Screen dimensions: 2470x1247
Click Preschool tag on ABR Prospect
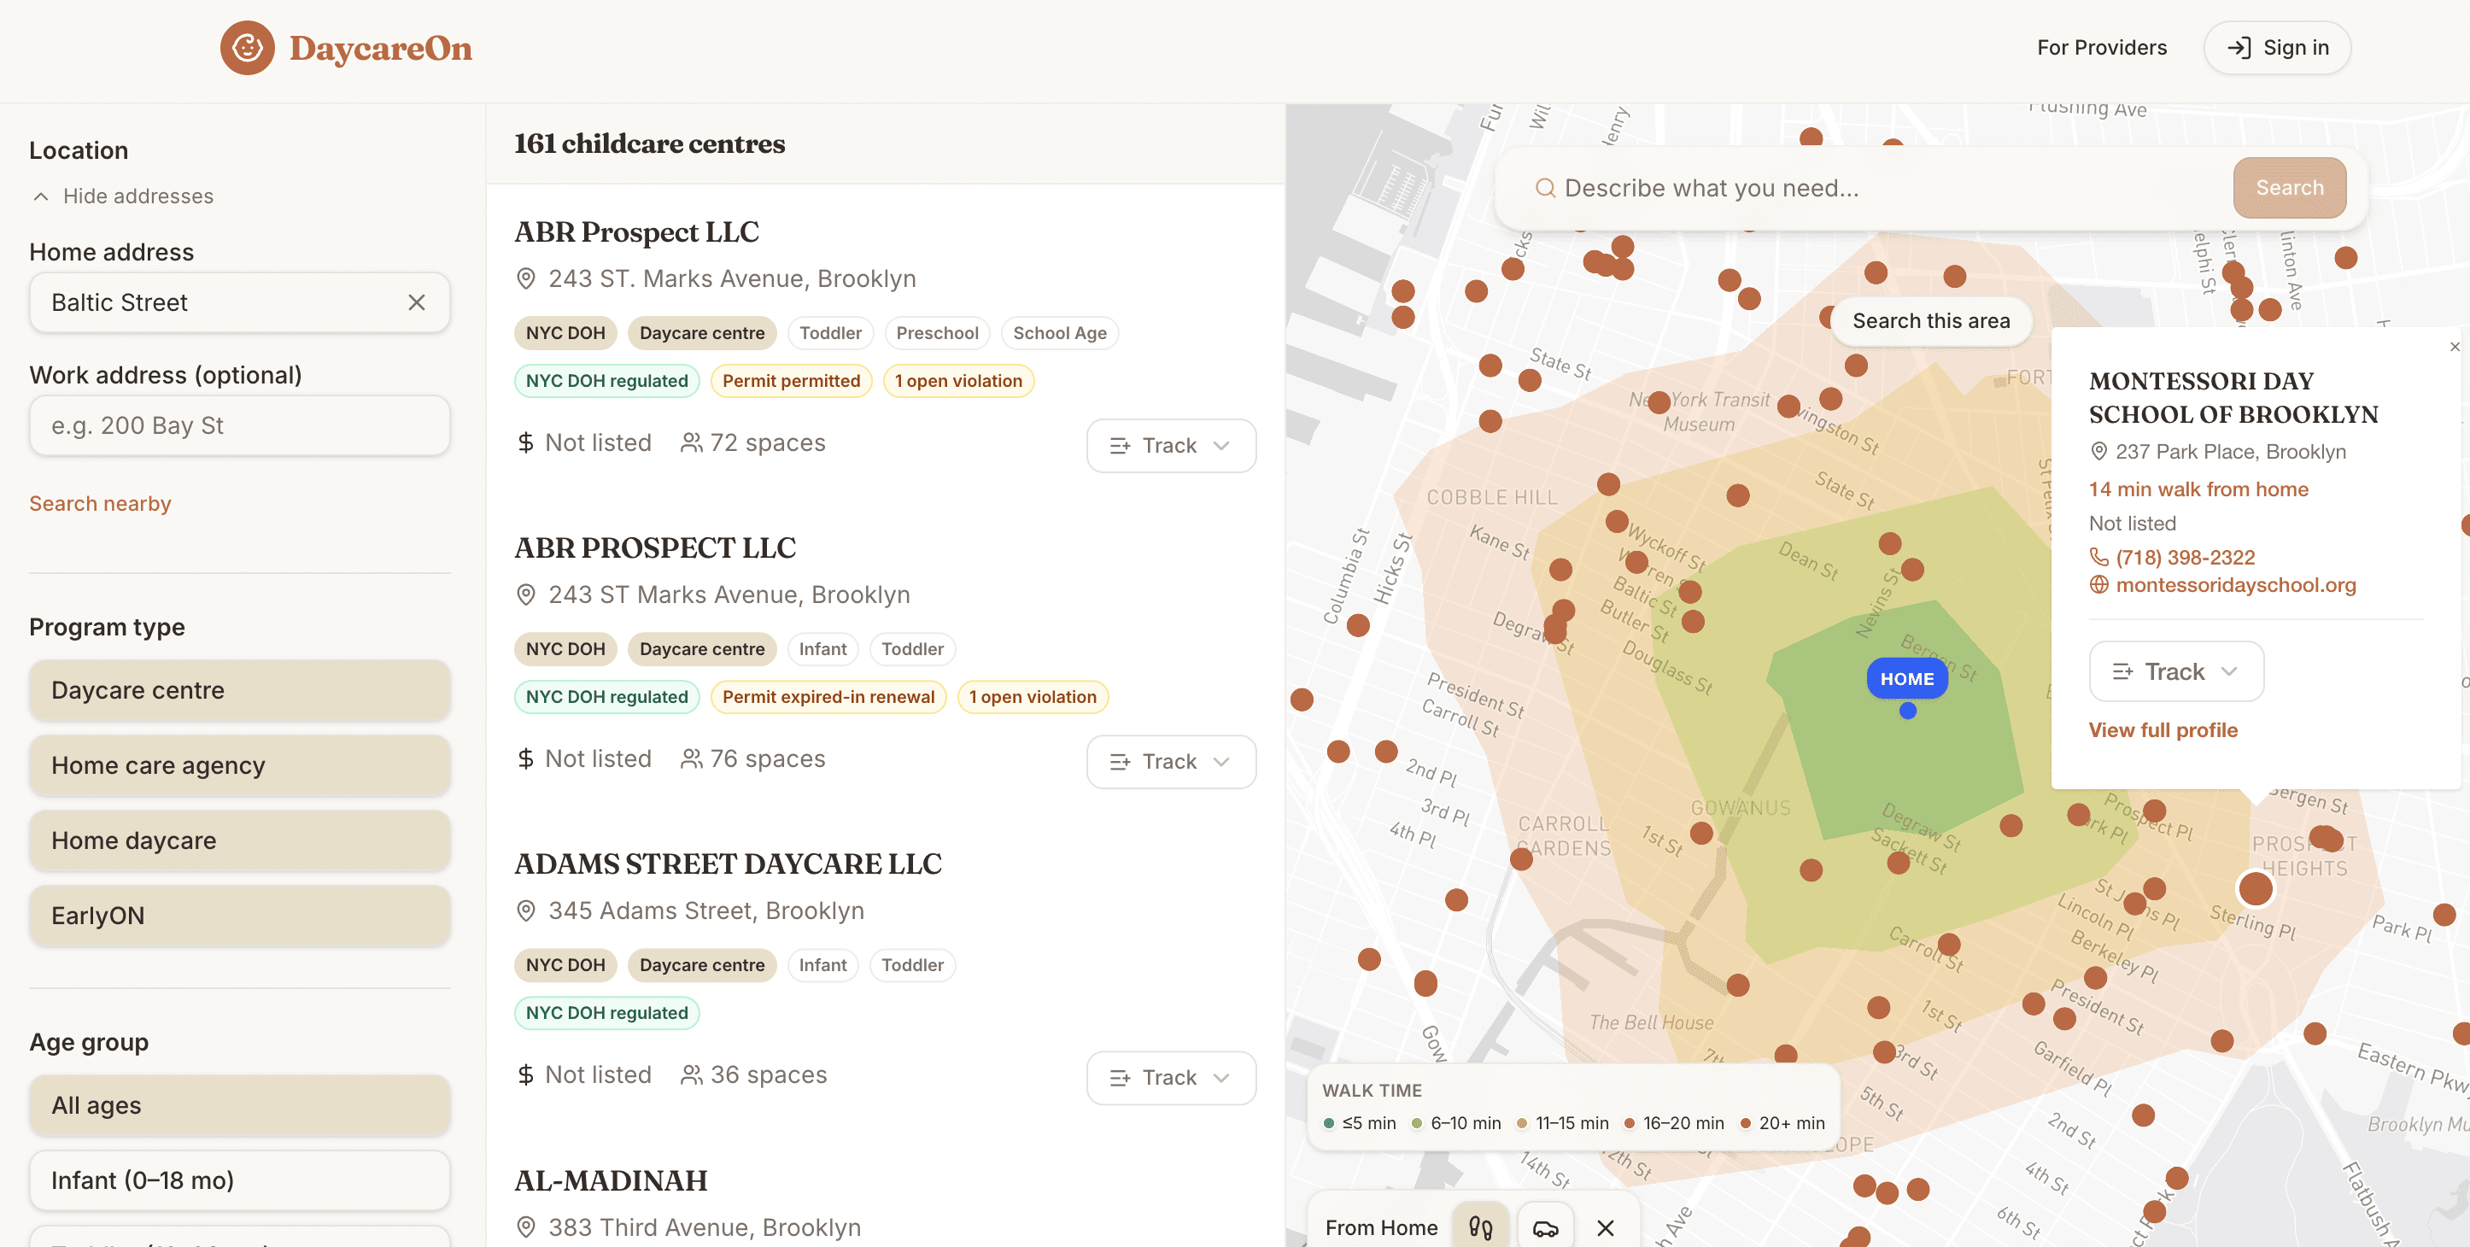(x=937, y=333)
